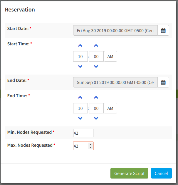Click the Start Date text field
Viewport: 178px width, 185px height.
point(115,30)
